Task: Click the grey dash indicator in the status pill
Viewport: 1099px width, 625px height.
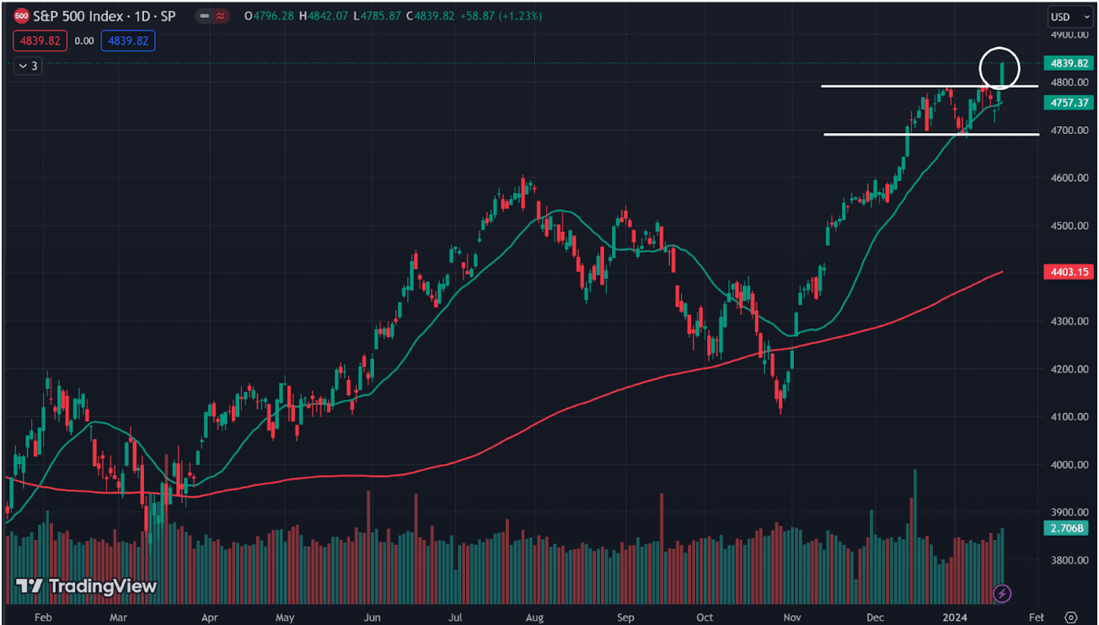Action: 205,16
